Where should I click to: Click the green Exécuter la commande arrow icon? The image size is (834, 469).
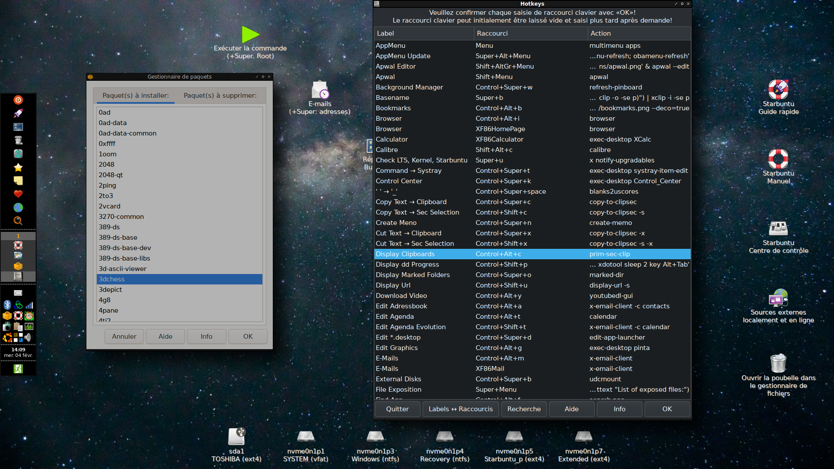tap(250, 35)
